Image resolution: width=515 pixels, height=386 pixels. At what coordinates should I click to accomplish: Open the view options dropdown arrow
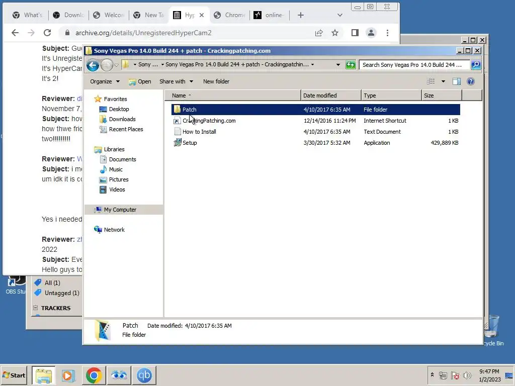point(443,81)
